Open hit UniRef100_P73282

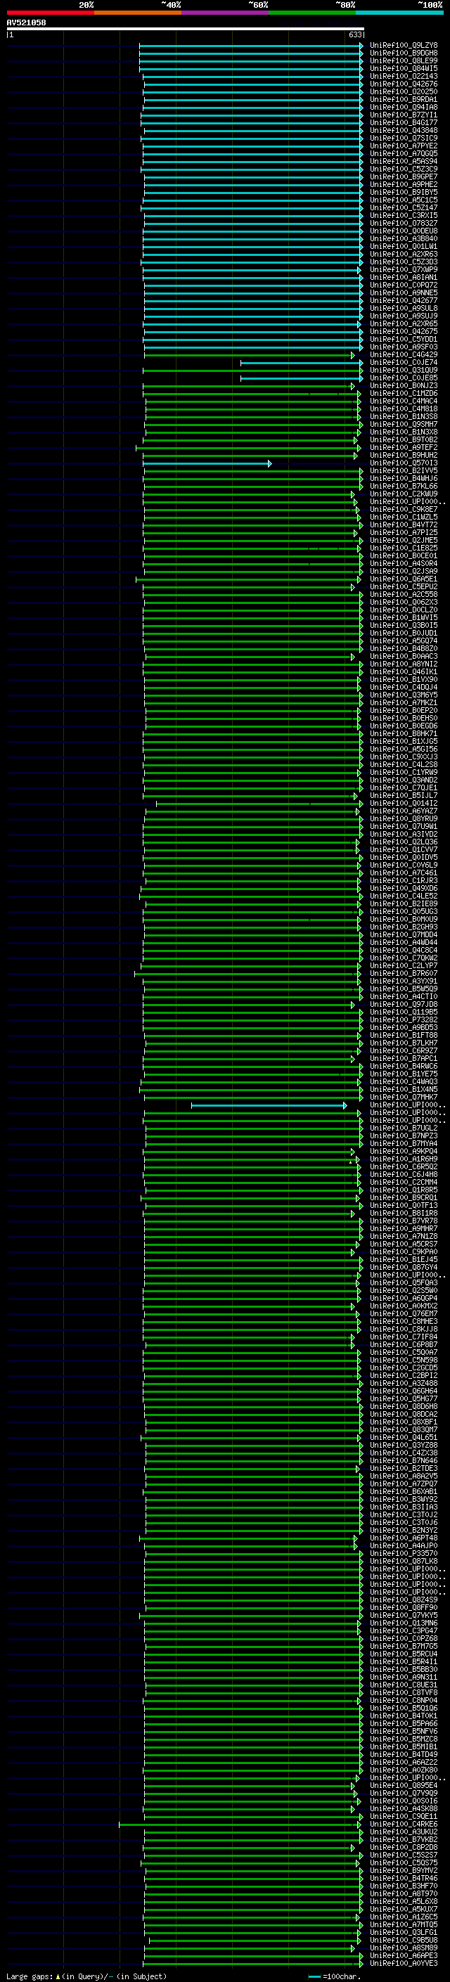(404, 1019)
